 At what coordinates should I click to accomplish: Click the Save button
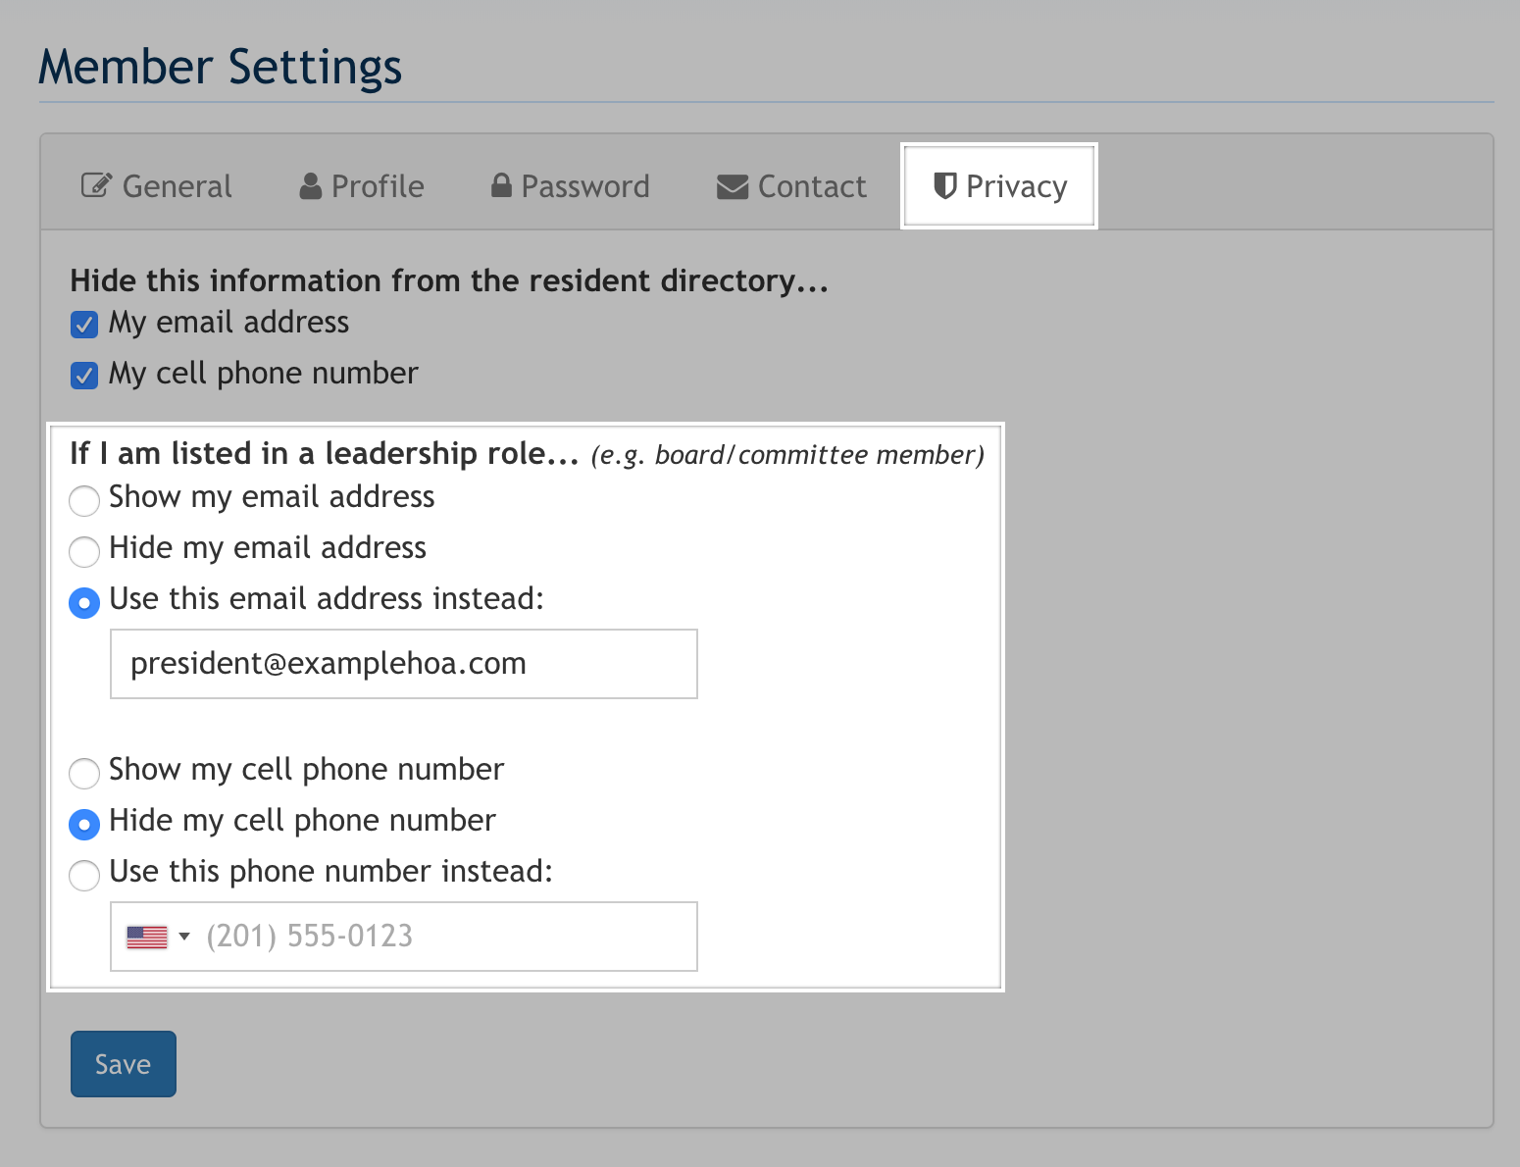124,1064
